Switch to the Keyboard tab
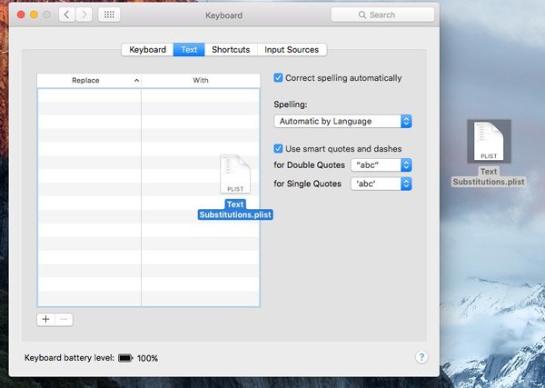 (147, 50)
